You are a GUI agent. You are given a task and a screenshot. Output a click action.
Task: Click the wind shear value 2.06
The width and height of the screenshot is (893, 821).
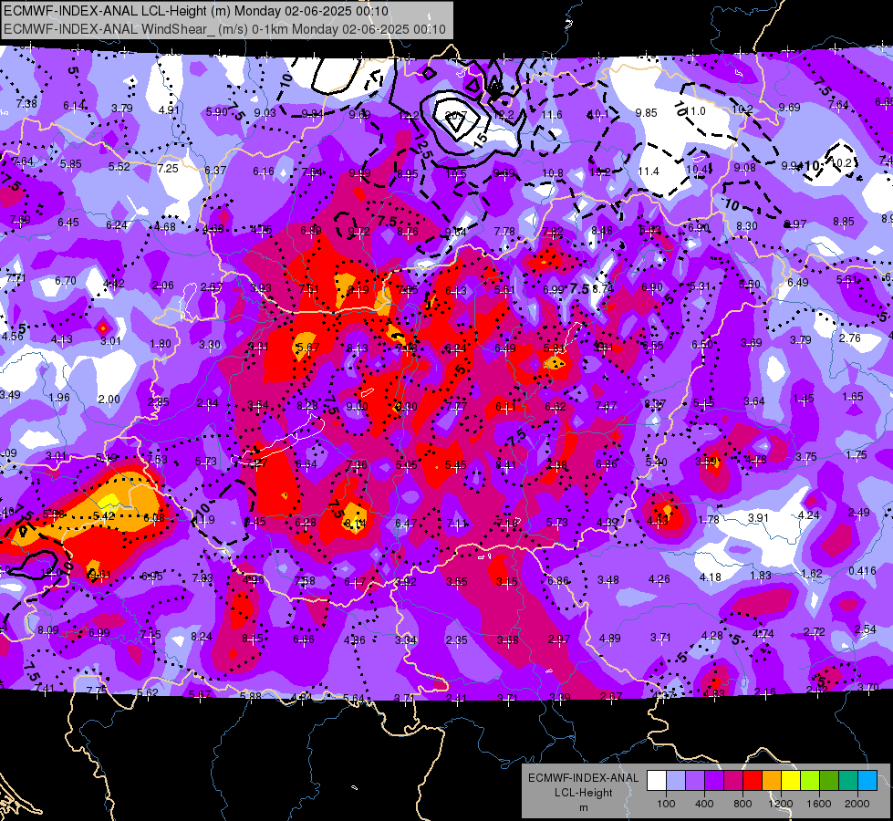pos(163,286)
